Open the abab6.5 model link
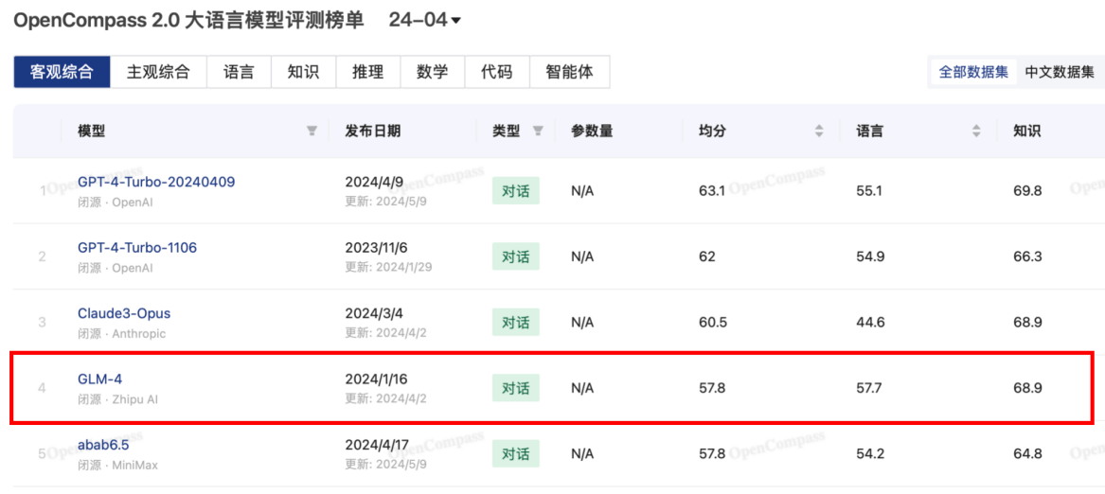1105x494 pixels. coord(103,445)
